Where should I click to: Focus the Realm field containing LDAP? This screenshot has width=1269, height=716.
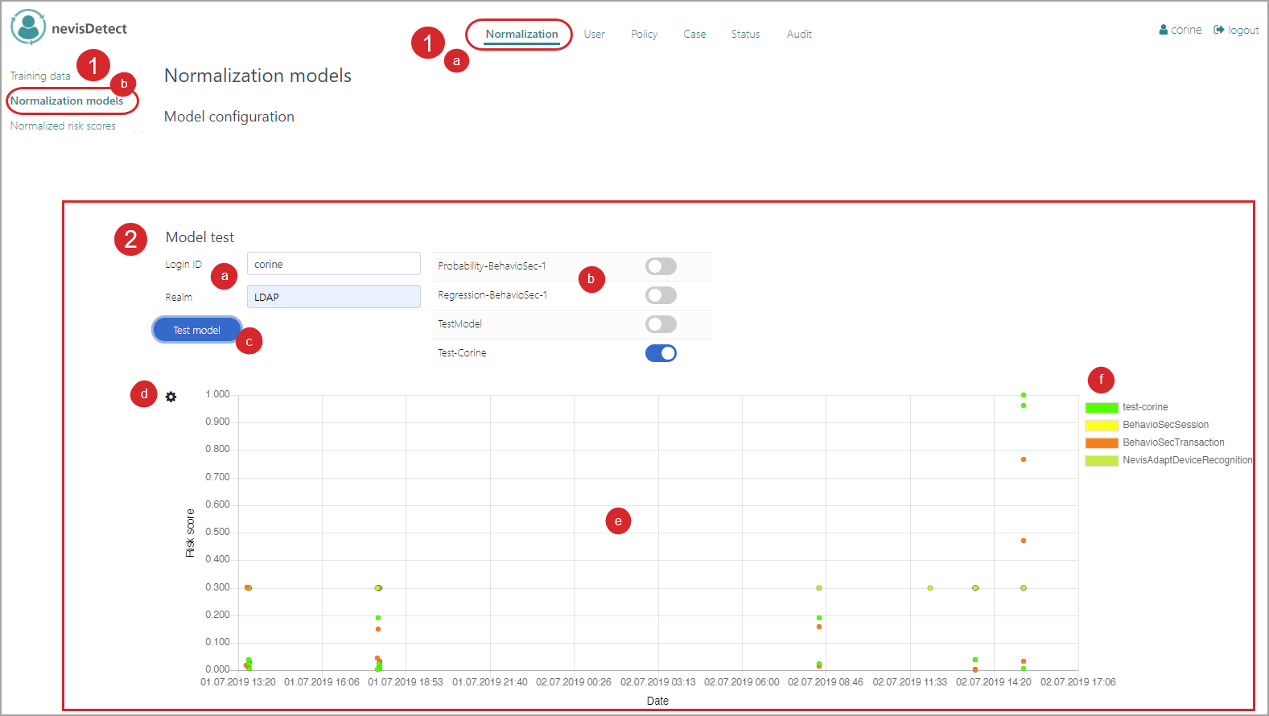333,297
